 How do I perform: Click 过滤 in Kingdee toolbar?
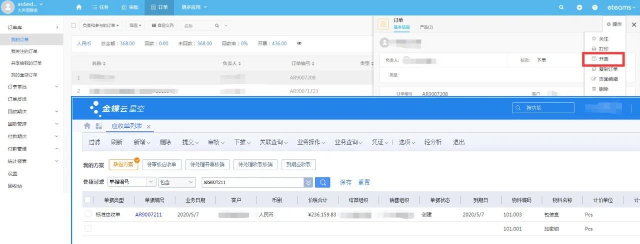point(94,142)
